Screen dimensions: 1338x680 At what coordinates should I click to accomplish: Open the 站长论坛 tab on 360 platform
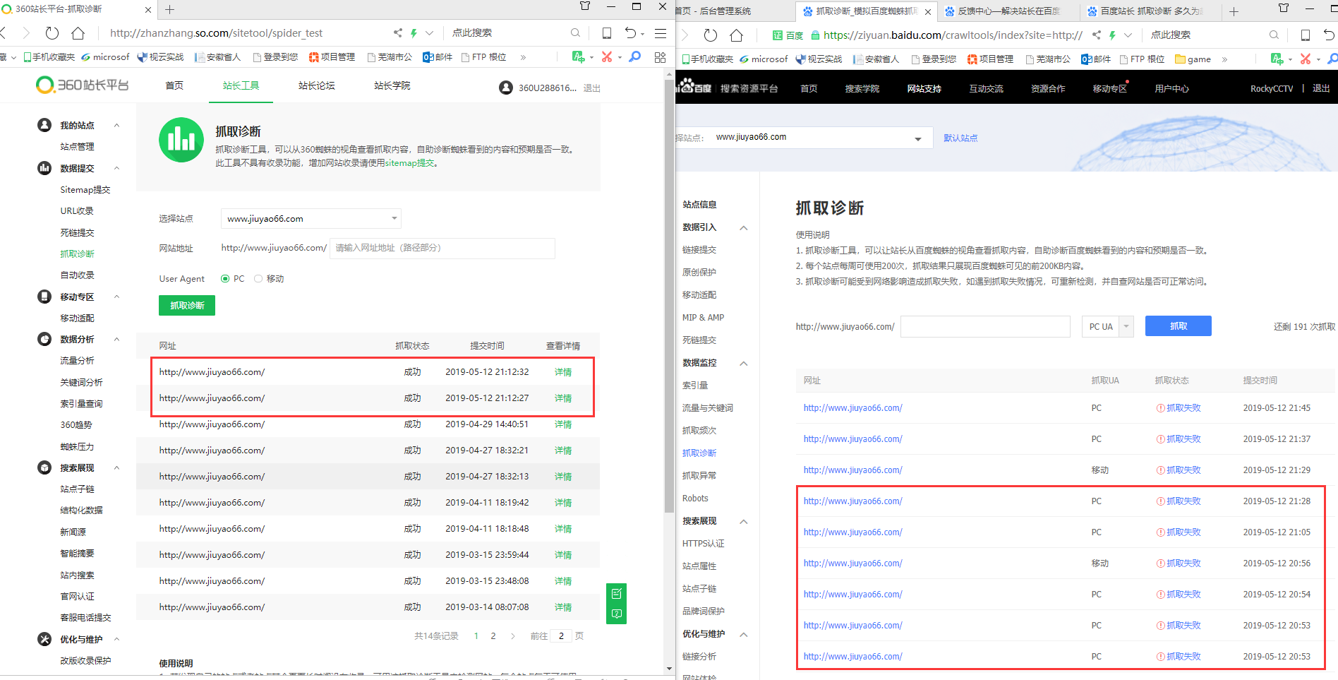(x=317, y=85)
